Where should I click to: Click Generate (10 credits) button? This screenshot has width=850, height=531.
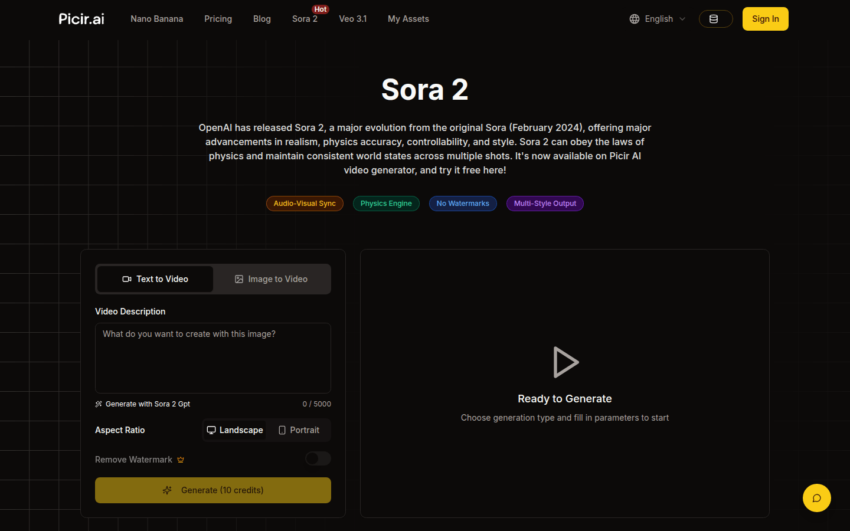click(213, 490)
